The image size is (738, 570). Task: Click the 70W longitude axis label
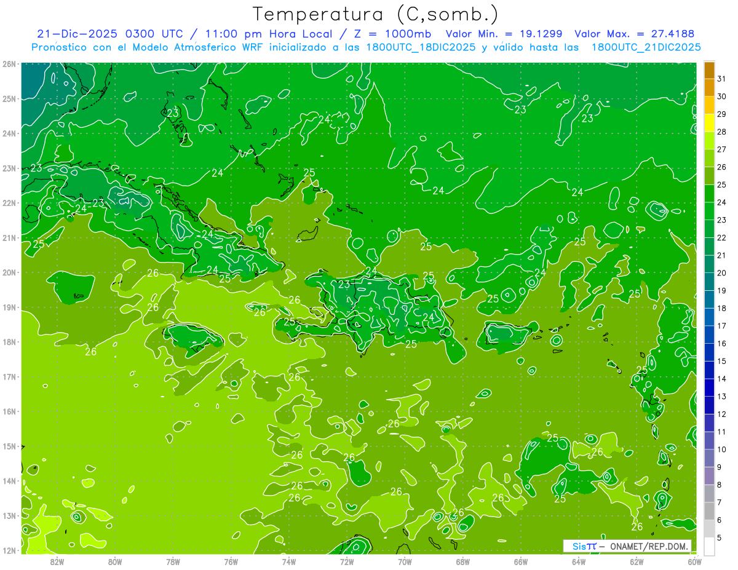pos(405,561)
